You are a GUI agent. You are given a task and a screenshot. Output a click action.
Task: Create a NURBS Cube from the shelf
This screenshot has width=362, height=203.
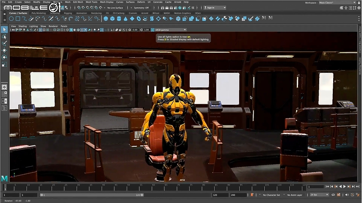coord(112,19)
